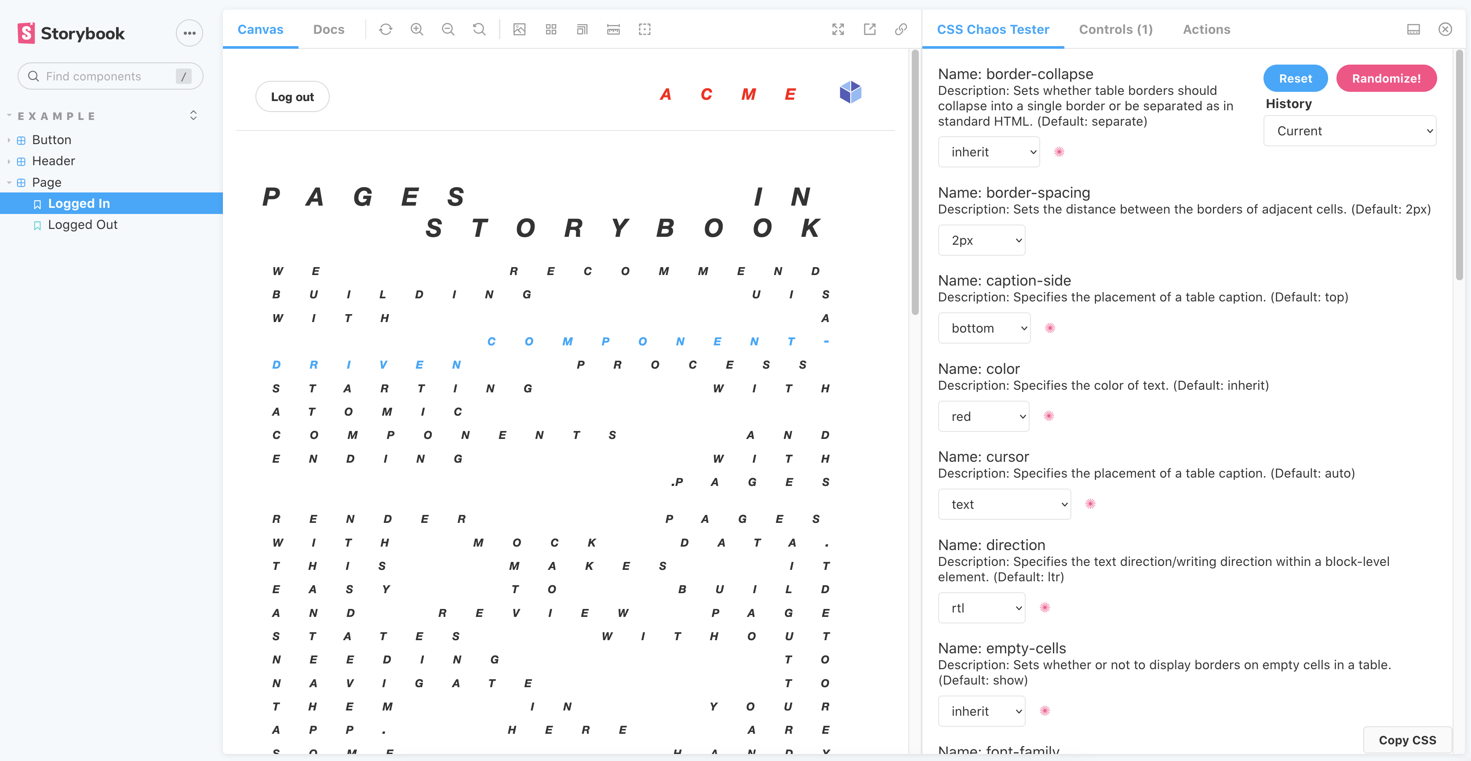Open the caption-side dropdown
1471x761 pixels.
tap(984, 328)
